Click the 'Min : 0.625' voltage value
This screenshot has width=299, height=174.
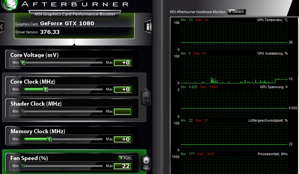click(x=189, y=87)
